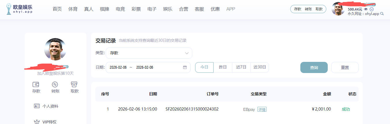Go to the 优惠 navigation tab
The width and height of the screenshot is (390, 124).
[215, 9]
